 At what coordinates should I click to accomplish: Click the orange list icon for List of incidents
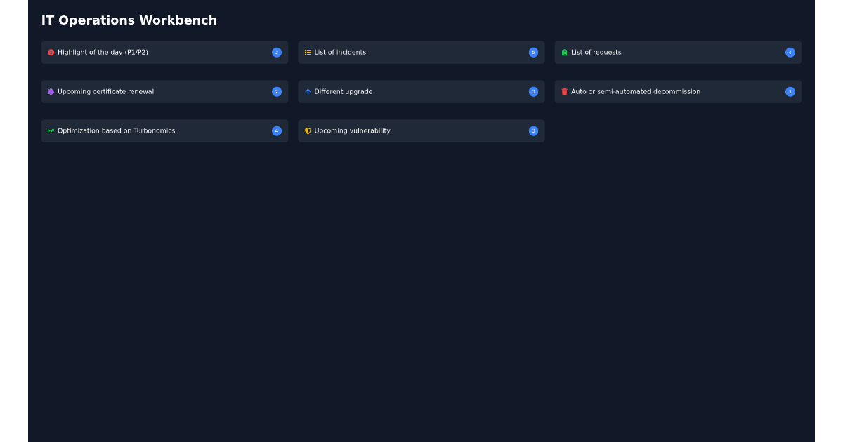tap(308, 52)
